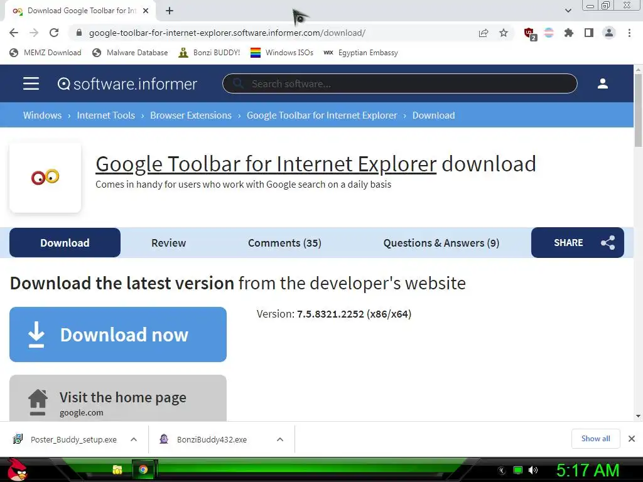The image size is (643, 482).
Task: Toggle the browser side panel
Action: (x=589, y=33)
